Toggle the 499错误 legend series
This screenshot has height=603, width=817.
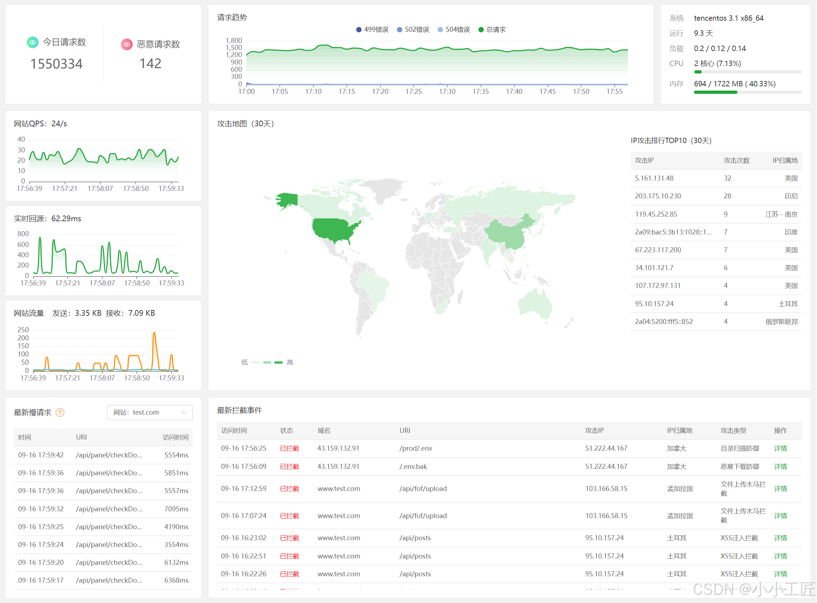(x=372, y=30)
